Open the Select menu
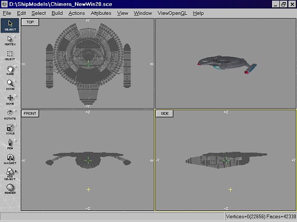 pos(39,13)
